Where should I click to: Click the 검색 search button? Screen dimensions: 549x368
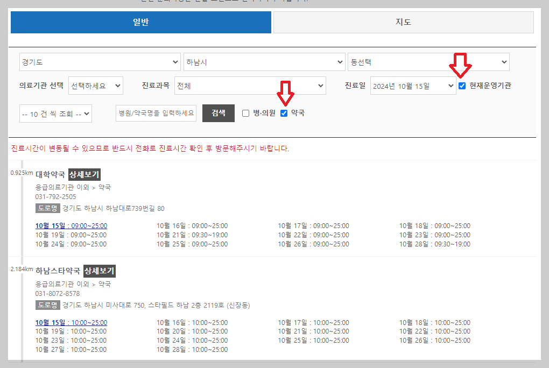(x=219, y=113)
